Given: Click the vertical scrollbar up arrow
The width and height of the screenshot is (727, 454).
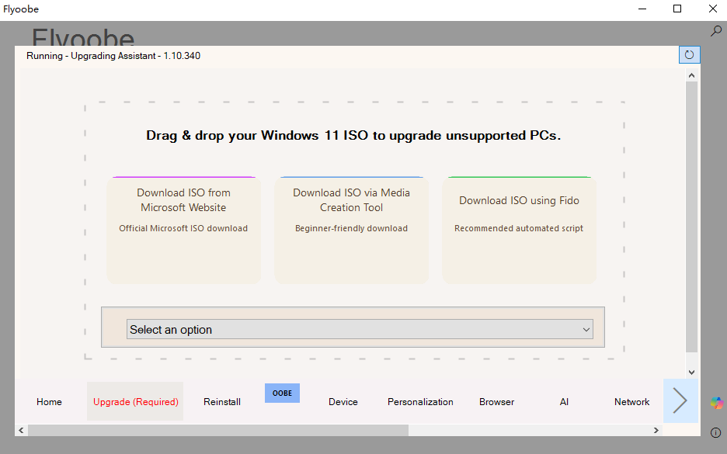Looking at the screenshot, I should click(692, 75).
